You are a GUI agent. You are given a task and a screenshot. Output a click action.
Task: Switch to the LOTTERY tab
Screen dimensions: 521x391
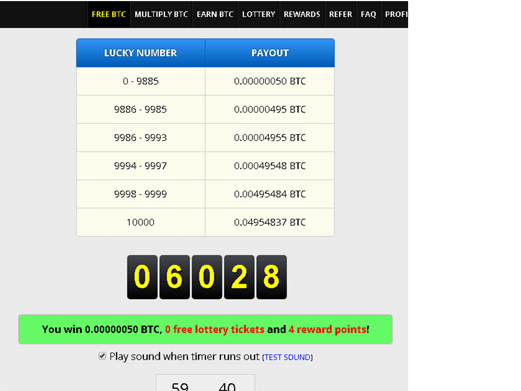click(x=258, y=14)
